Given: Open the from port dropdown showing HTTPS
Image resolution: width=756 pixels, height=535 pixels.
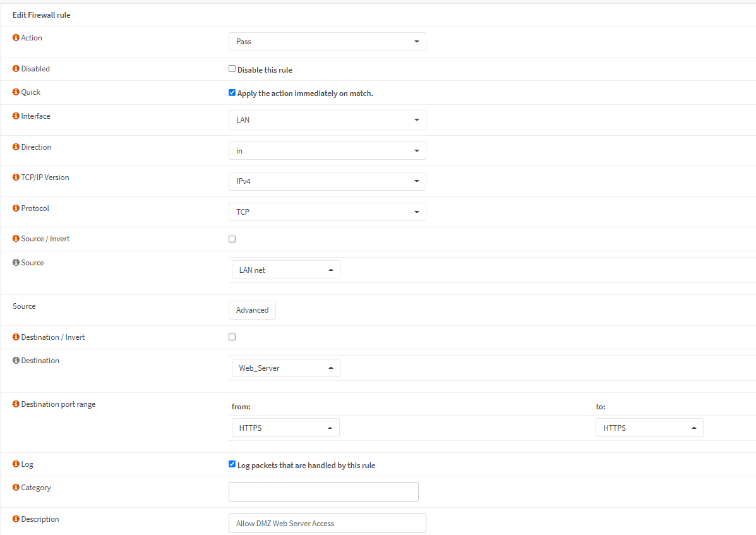Looking at the screenshot, I should pyautogui.click(x=285, y=428).
